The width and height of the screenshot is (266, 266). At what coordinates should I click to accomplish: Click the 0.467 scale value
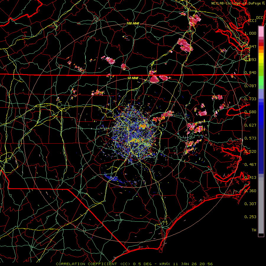[250, 164]
